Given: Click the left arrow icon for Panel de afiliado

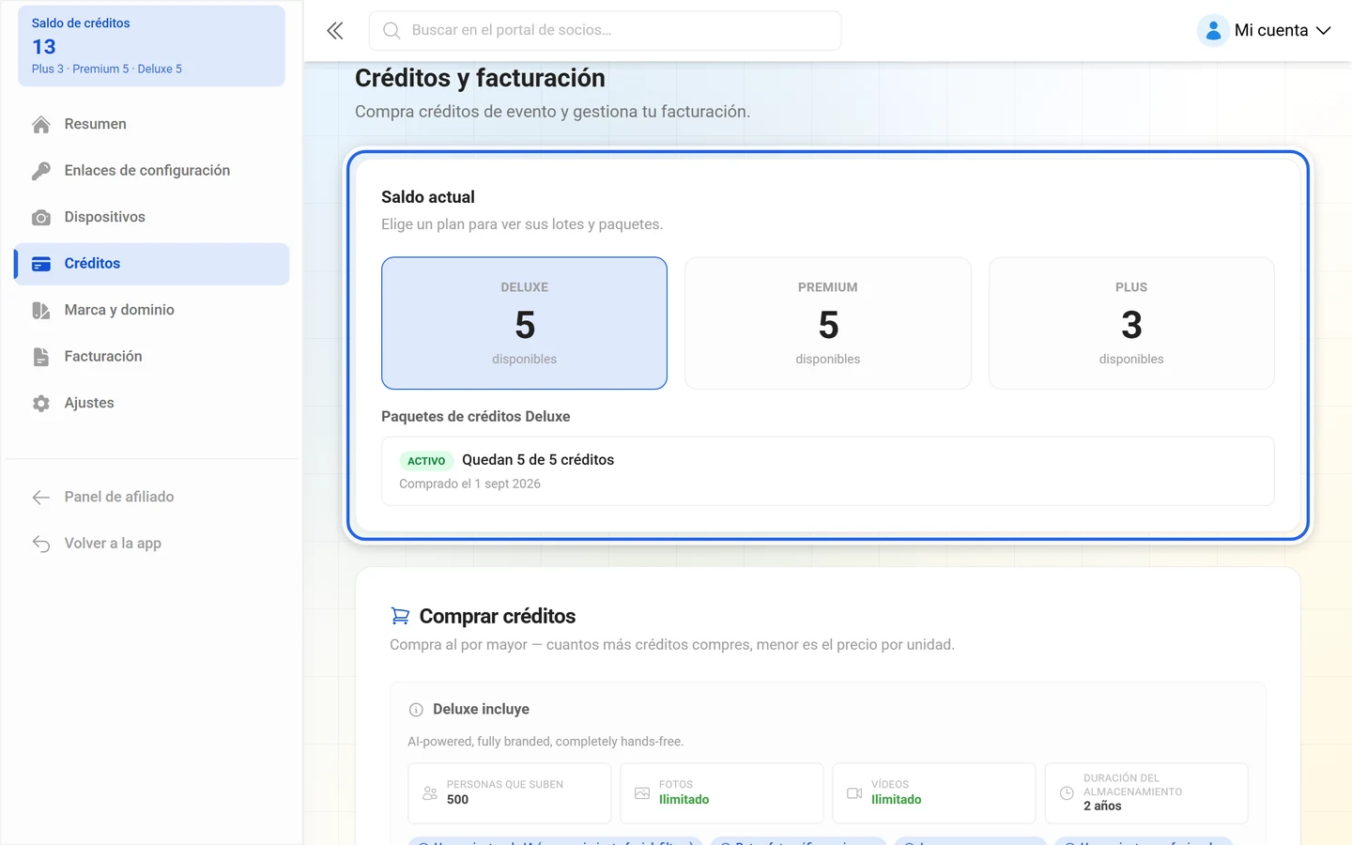Looking at the screenshot, I should tap(41, 498).
